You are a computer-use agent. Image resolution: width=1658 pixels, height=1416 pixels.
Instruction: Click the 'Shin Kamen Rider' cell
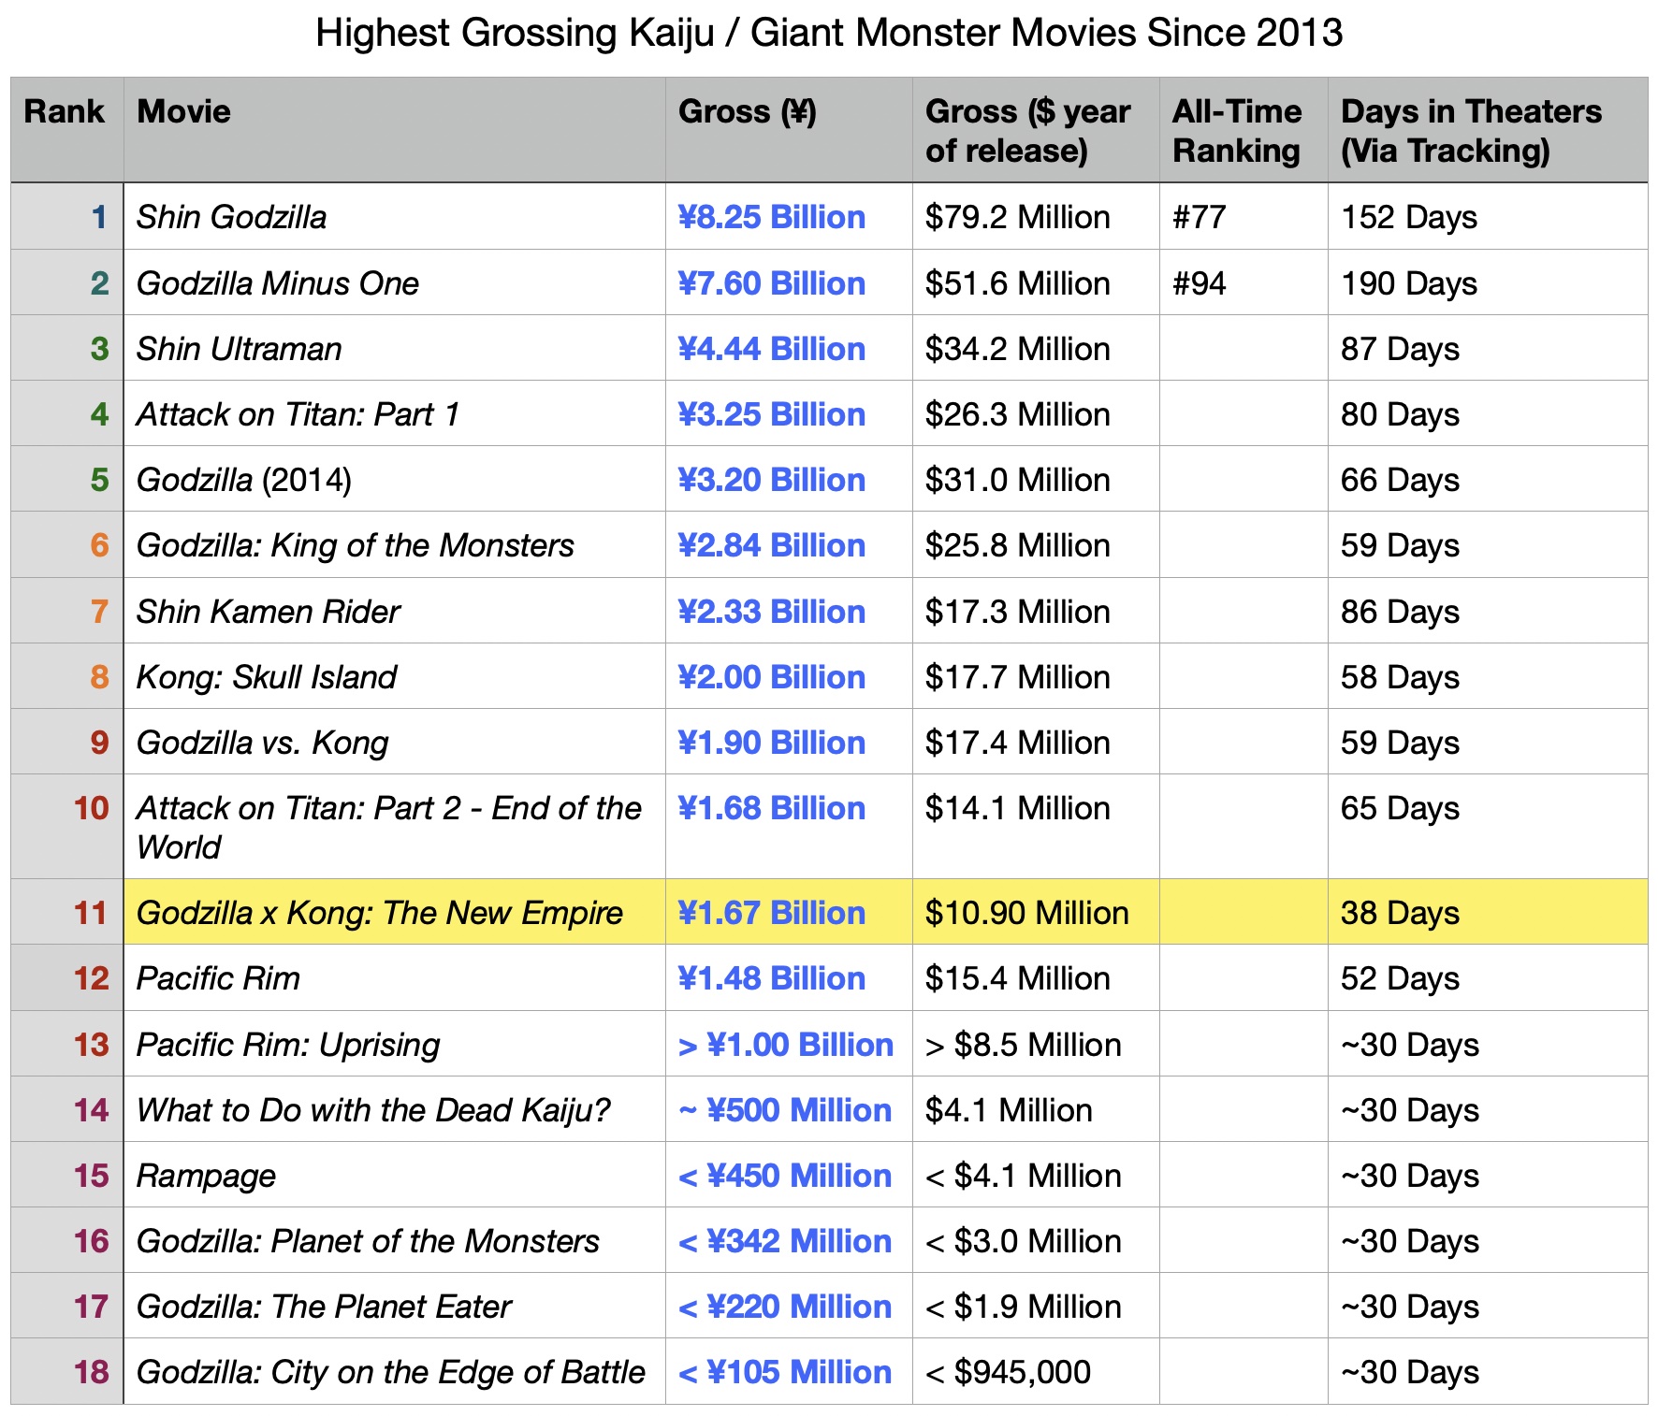[394, 610]
